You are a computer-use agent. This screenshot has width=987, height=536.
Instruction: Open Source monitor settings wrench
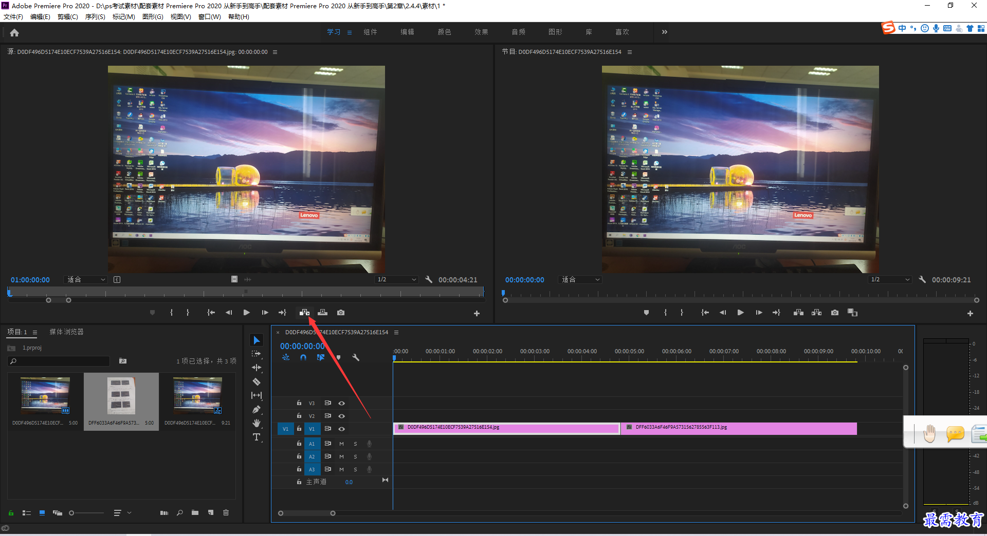429,279
